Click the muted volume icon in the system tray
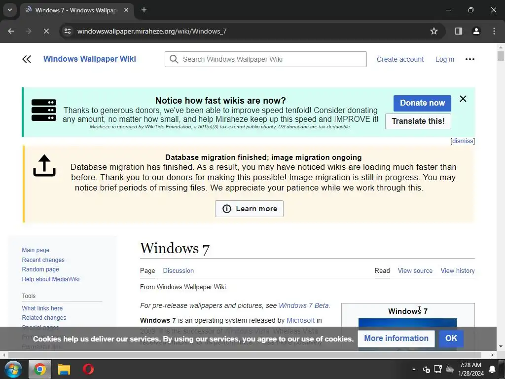Image resolution: width=505 pixels, height=379 pixels. 426,369
